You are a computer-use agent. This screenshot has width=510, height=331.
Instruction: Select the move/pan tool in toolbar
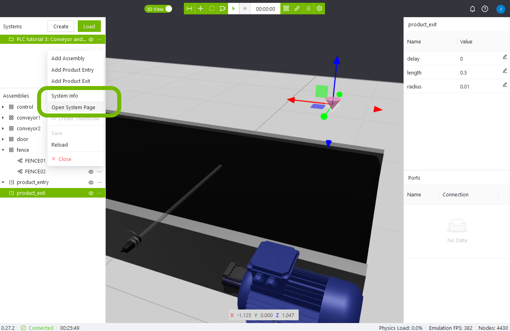click(x=201, y=9)
